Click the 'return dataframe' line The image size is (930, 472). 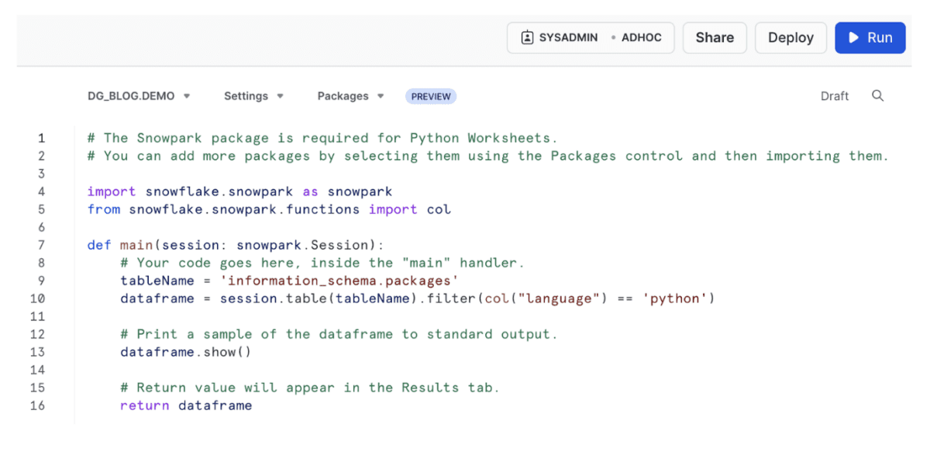pos(186,405)
